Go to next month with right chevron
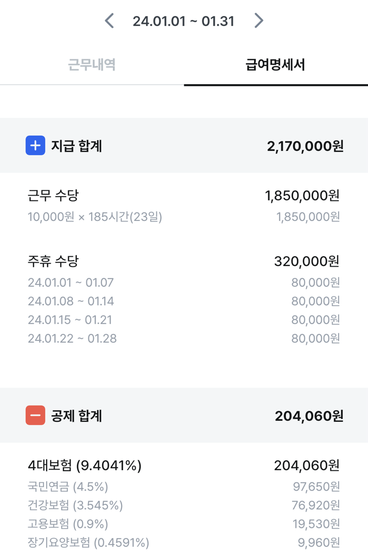 click(x=259, y=21)
